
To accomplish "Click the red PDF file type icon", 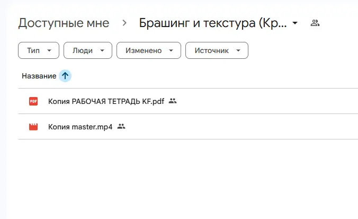I will (33, 101).
